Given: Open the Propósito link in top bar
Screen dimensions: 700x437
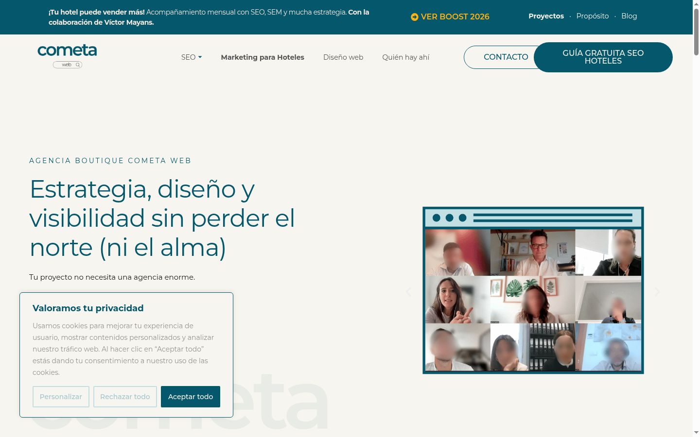Looking at the screenshot, I should point(593,16).
